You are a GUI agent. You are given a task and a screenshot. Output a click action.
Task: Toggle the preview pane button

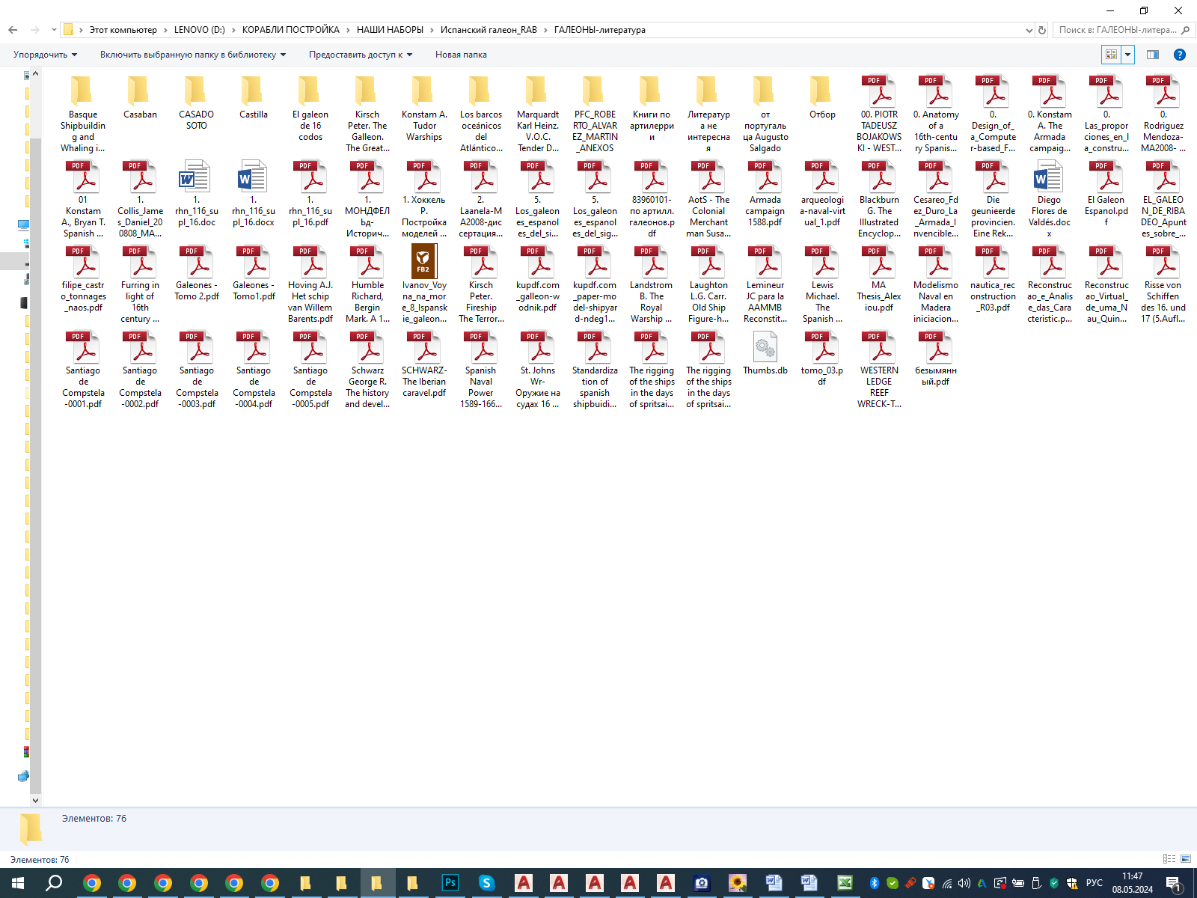1153,55
